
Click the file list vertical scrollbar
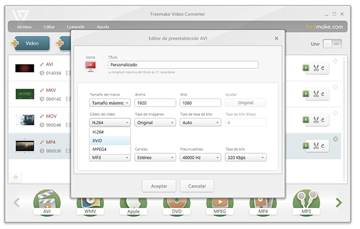344,119
